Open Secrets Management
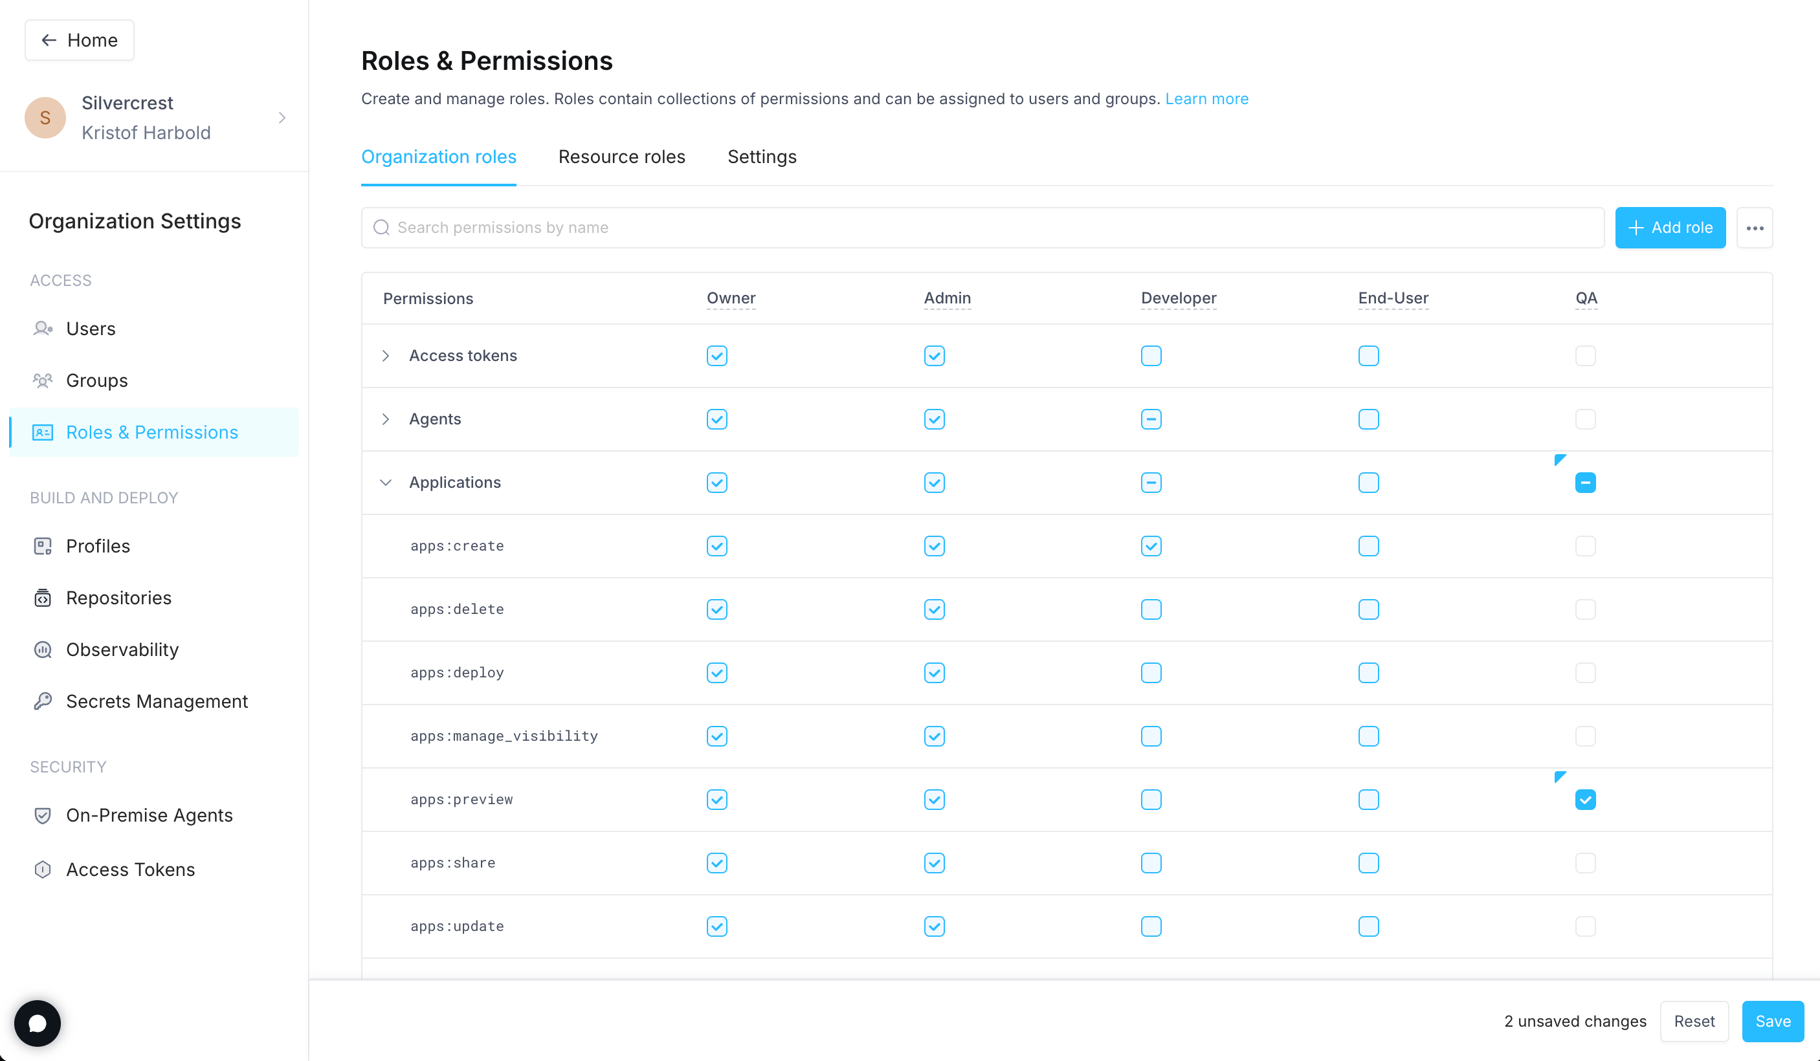The width and height of the screenshot is (1820, 1061). pyautogui.click(x=157, y=701)
